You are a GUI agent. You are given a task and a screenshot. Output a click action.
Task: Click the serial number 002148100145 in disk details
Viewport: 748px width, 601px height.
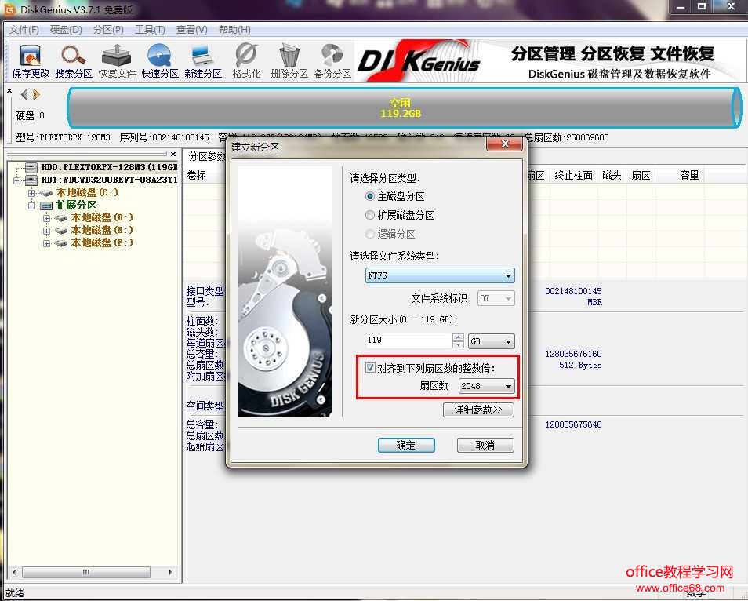coord(573,291)
